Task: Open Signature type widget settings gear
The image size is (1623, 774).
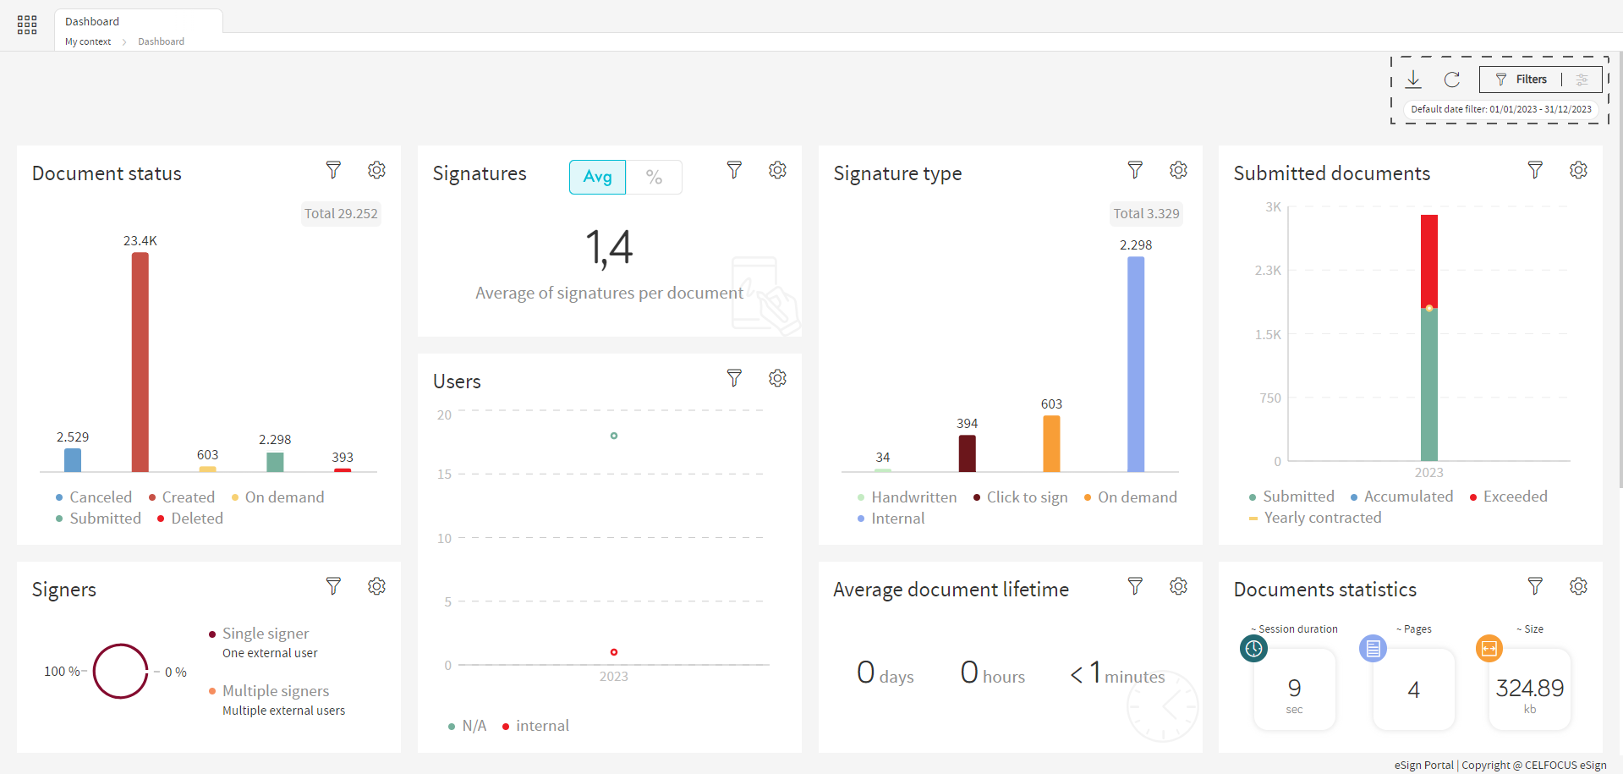Action: tap(1178, 170)
